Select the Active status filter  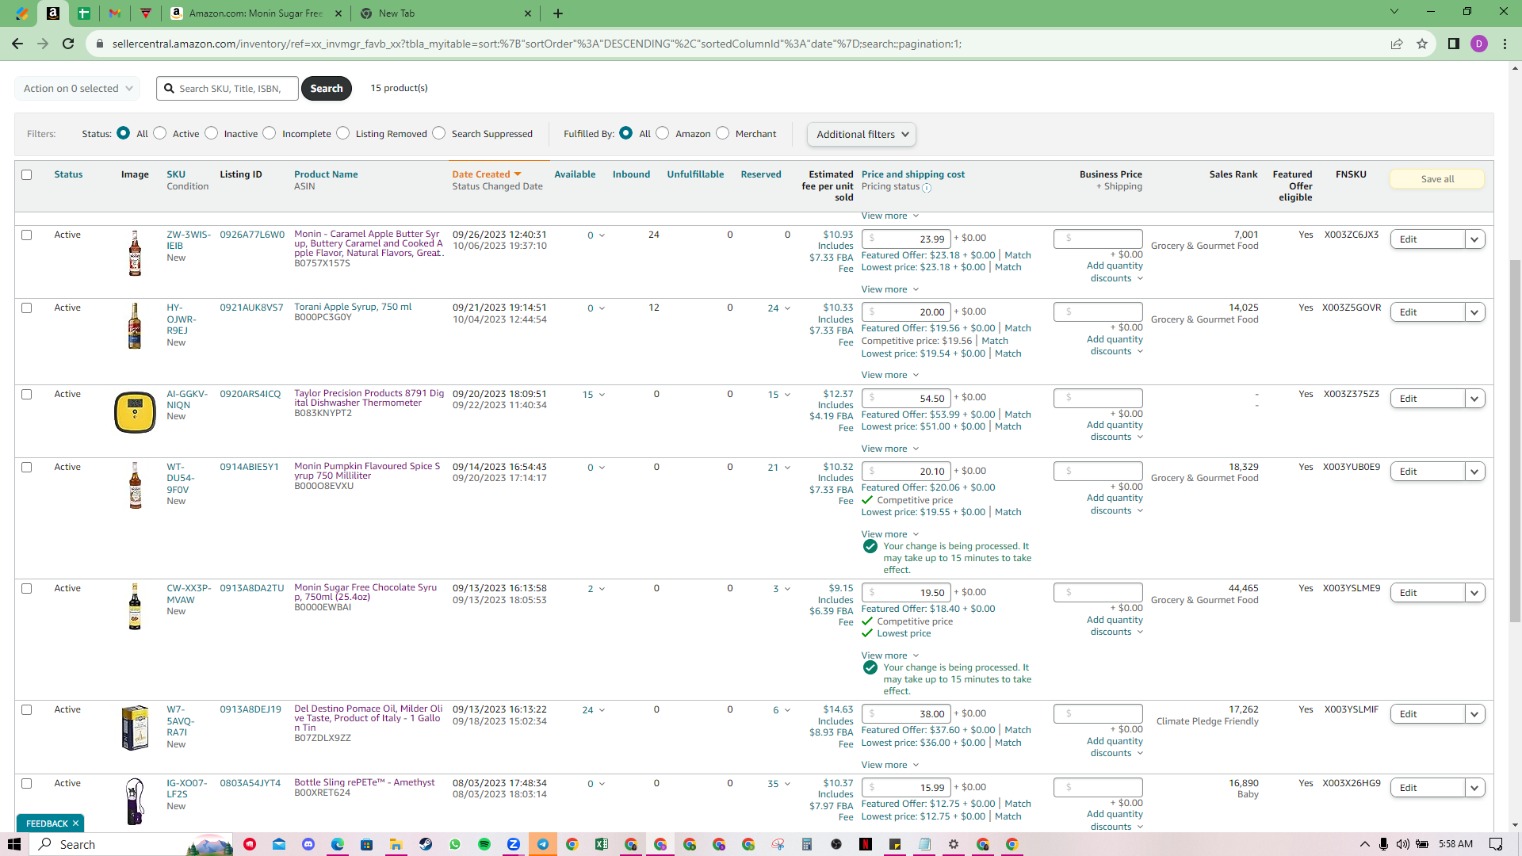point(160,133)
